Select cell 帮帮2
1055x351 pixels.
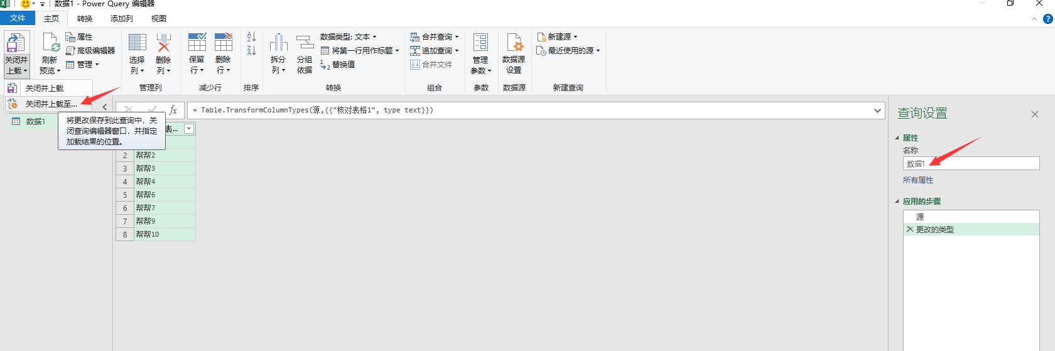click(165, 155)
